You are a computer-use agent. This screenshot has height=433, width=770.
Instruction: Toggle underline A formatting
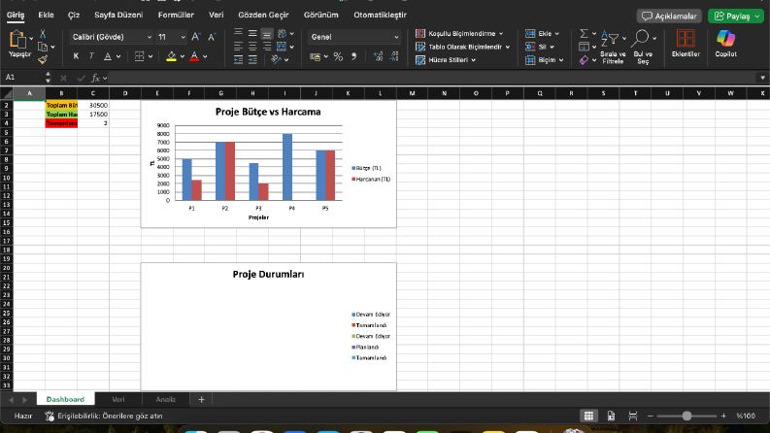[x=108, y=56]
